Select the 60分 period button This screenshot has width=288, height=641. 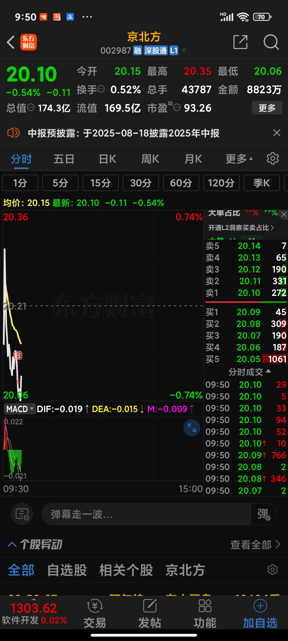[x=181, y=183]
